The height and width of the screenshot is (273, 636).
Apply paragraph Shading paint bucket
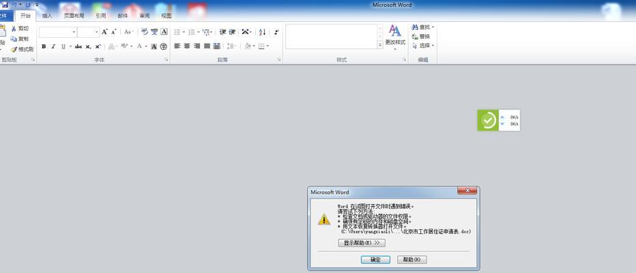[248, 46]
